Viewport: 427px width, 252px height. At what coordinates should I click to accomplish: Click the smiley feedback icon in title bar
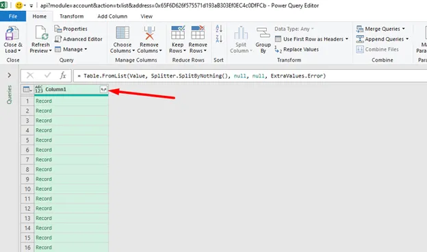coord(18,5)
